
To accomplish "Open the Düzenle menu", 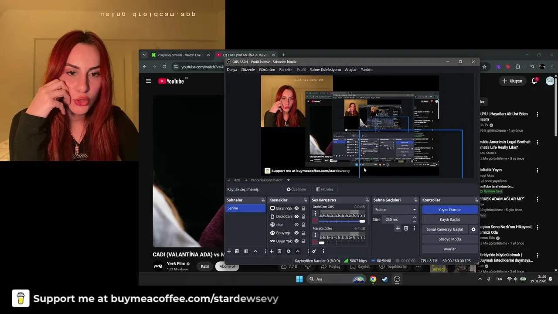I will 248,70.
